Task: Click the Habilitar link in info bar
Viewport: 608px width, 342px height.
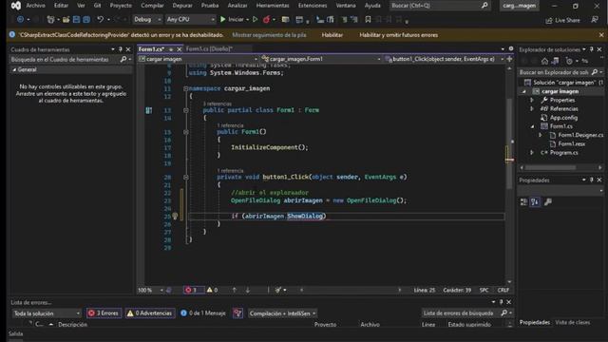Action: (332, 35)
